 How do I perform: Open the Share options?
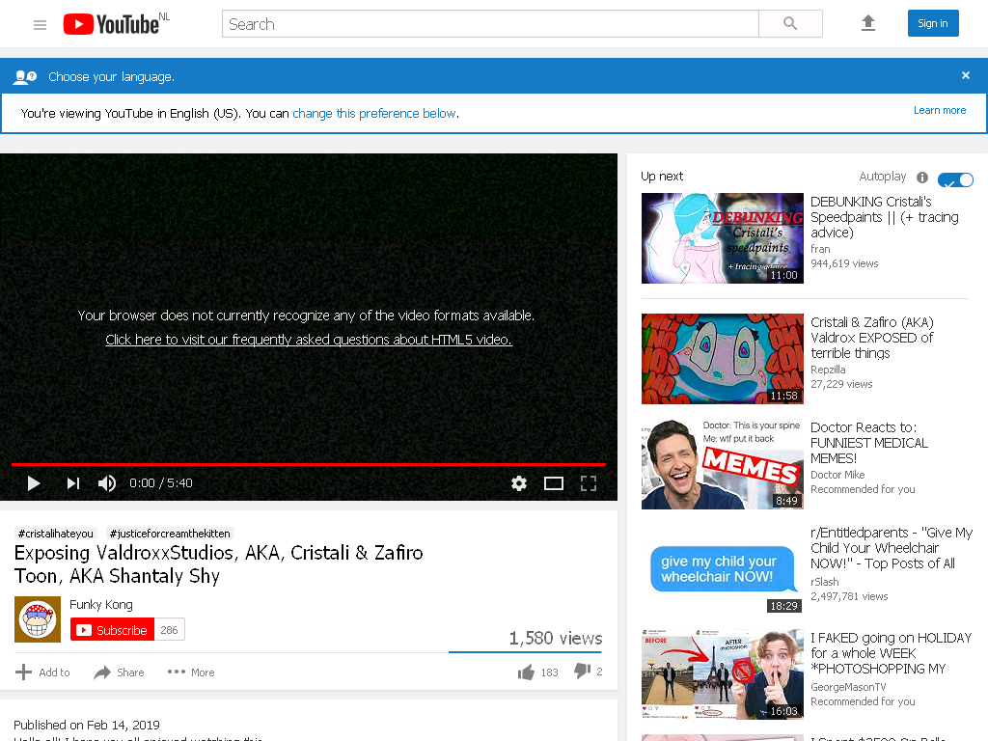[x=119, y=672]
